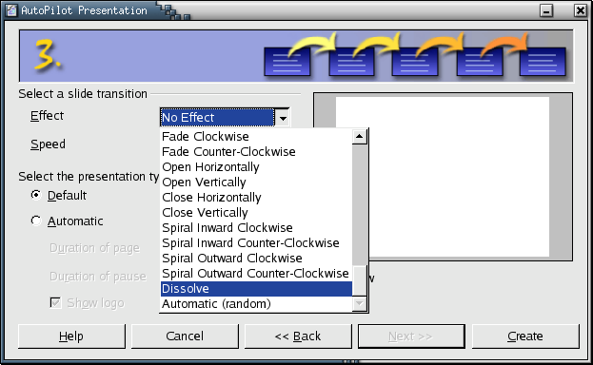Pick Open Horizontally effect
Image resolution: width=593 pixels, height=365 pixels.
click(x=256, y=166)
